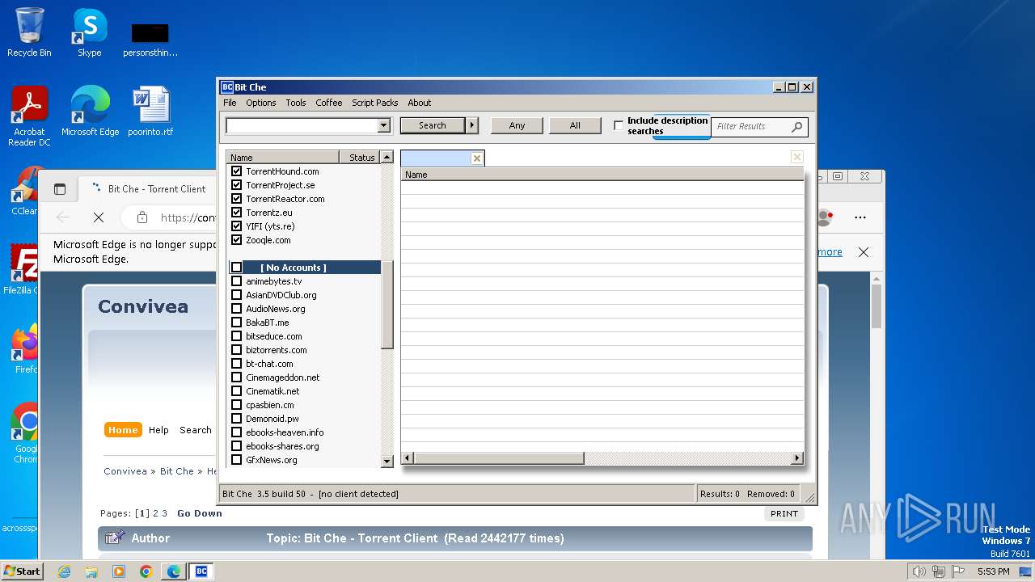Viewport: 1035px width, 582px height.
Task: Open Acrobat Reader DC desktop shortcut
Action: tap(29, 116)
